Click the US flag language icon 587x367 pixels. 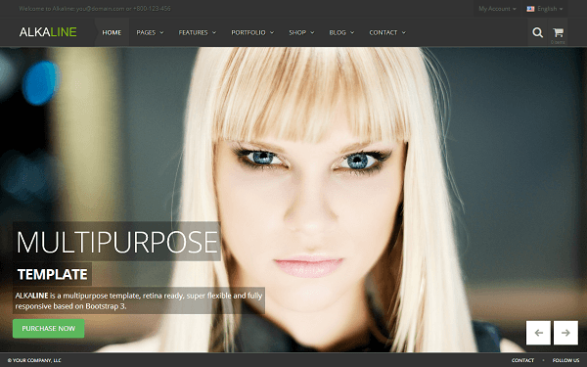pyautogui.click(x=530, y=9)
